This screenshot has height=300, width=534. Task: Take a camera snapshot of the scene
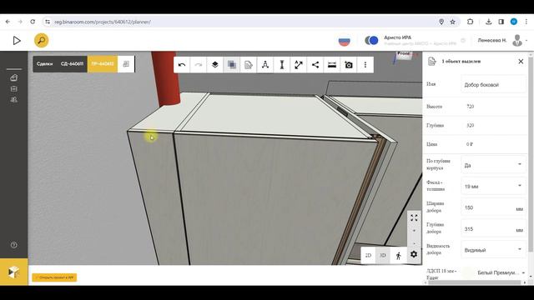349,65
